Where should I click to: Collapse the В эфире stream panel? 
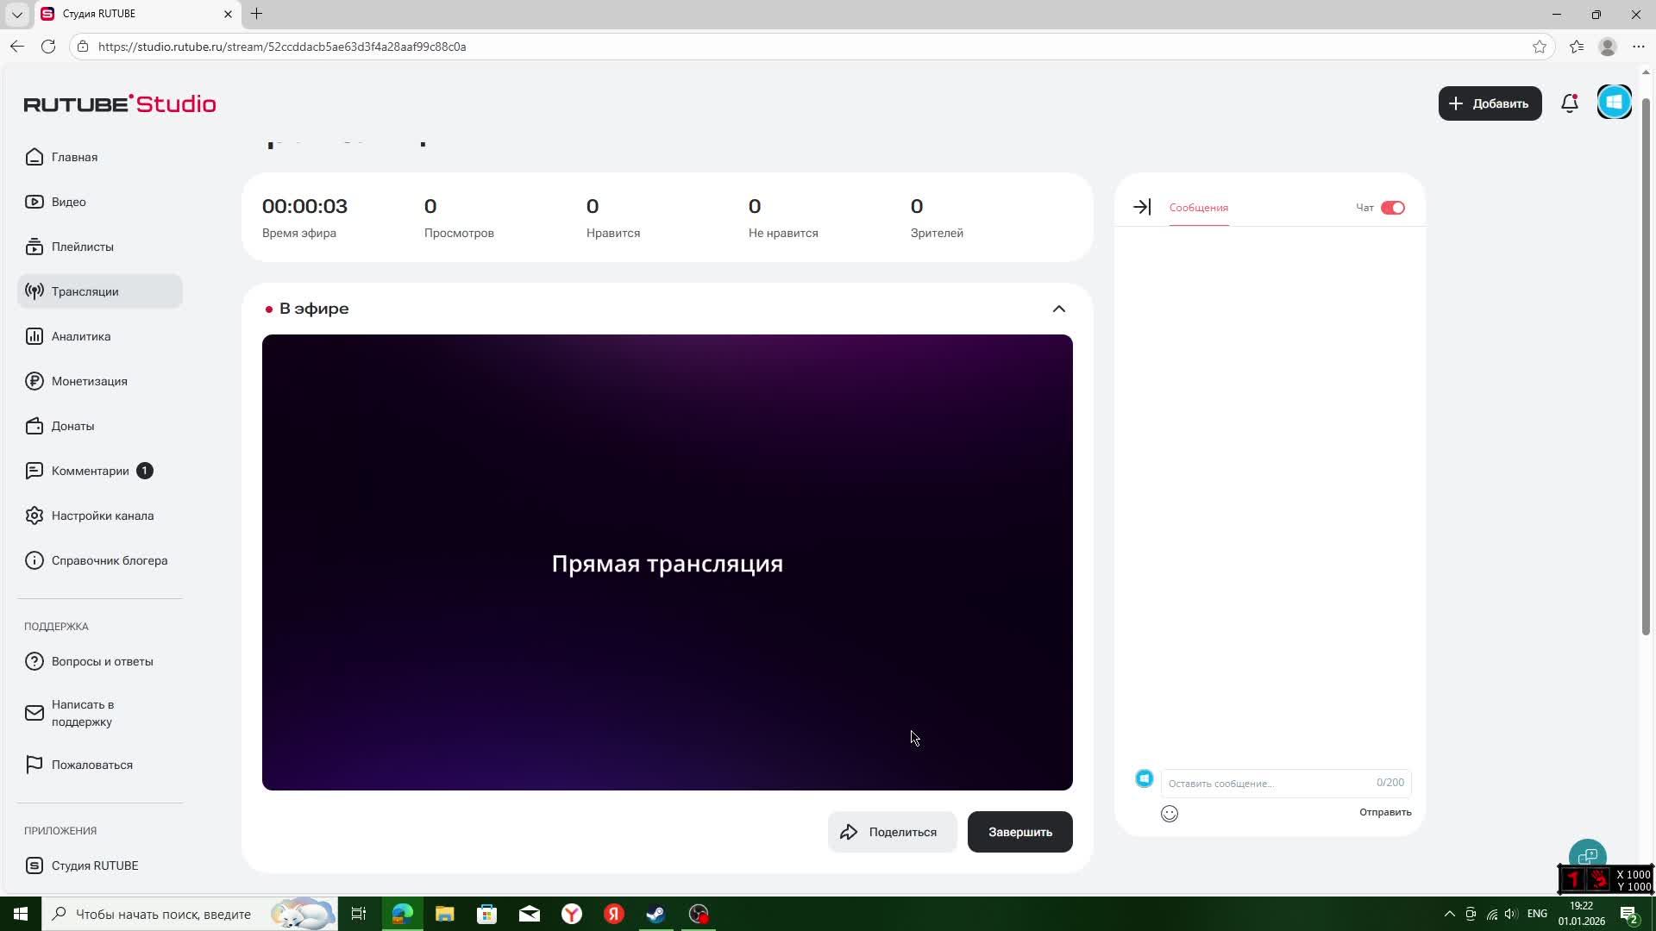(1058, 309)
